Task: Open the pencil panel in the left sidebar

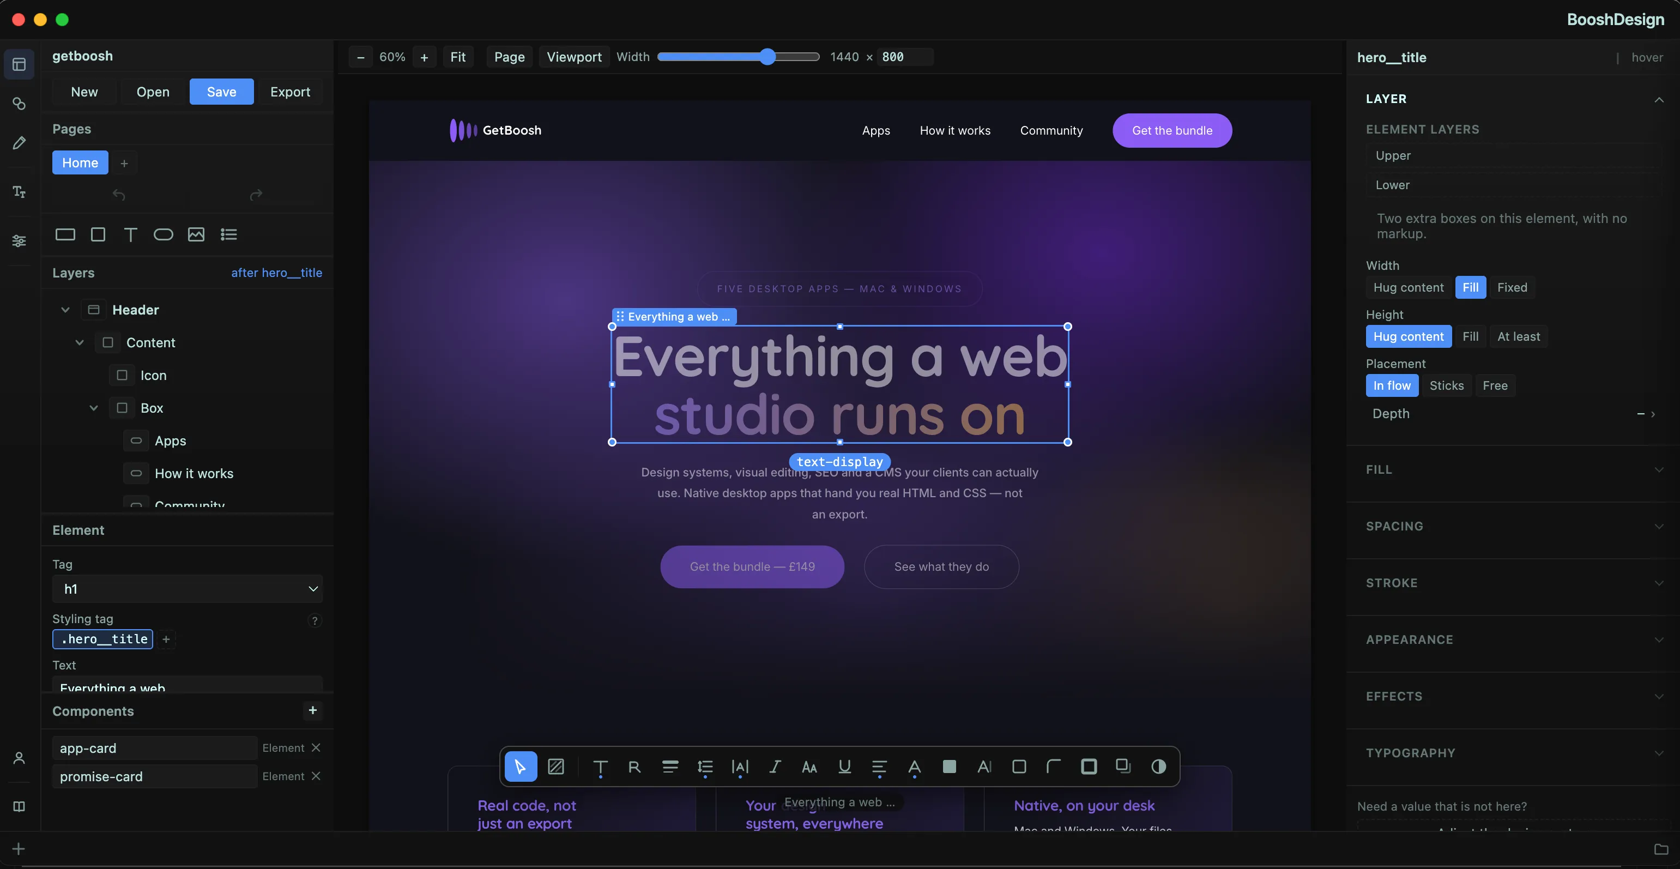Action: pos(19,143)
